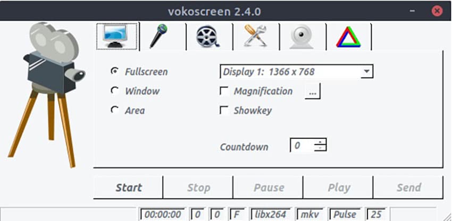
Task: Decrease the Countdown value by one
Action: (320, 148)
